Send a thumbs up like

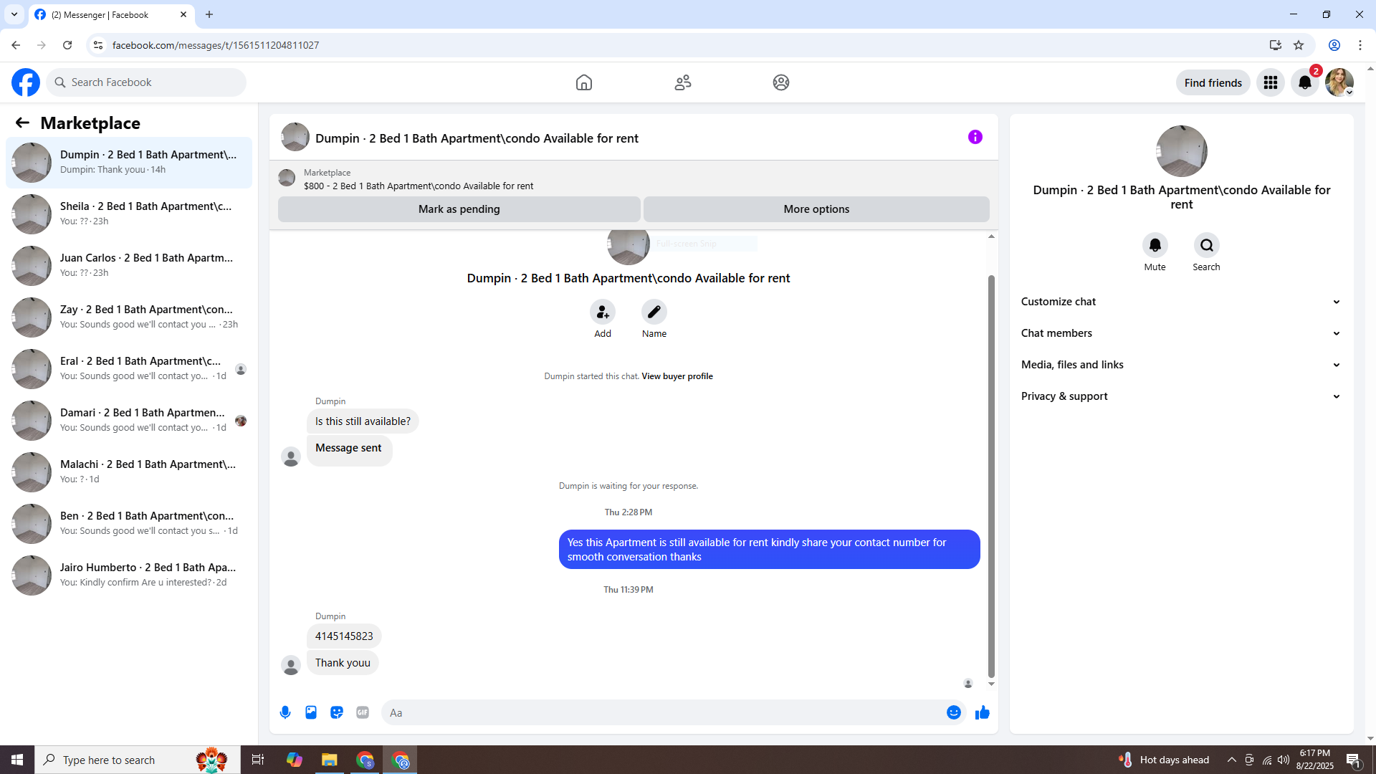click(x=983, y=712)
